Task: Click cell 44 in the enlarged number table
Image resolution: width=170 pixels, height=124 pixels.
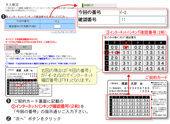Action: (x=161, y=69)
